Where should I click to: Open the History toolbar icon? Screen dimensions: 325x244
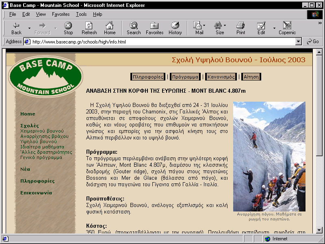click(175, 25)
